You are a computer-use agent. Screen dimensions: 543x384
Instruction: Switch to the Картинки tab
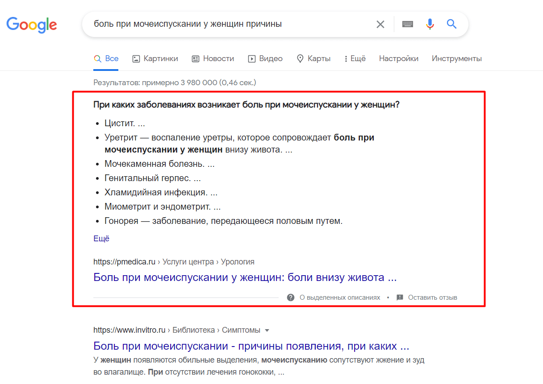155,58
